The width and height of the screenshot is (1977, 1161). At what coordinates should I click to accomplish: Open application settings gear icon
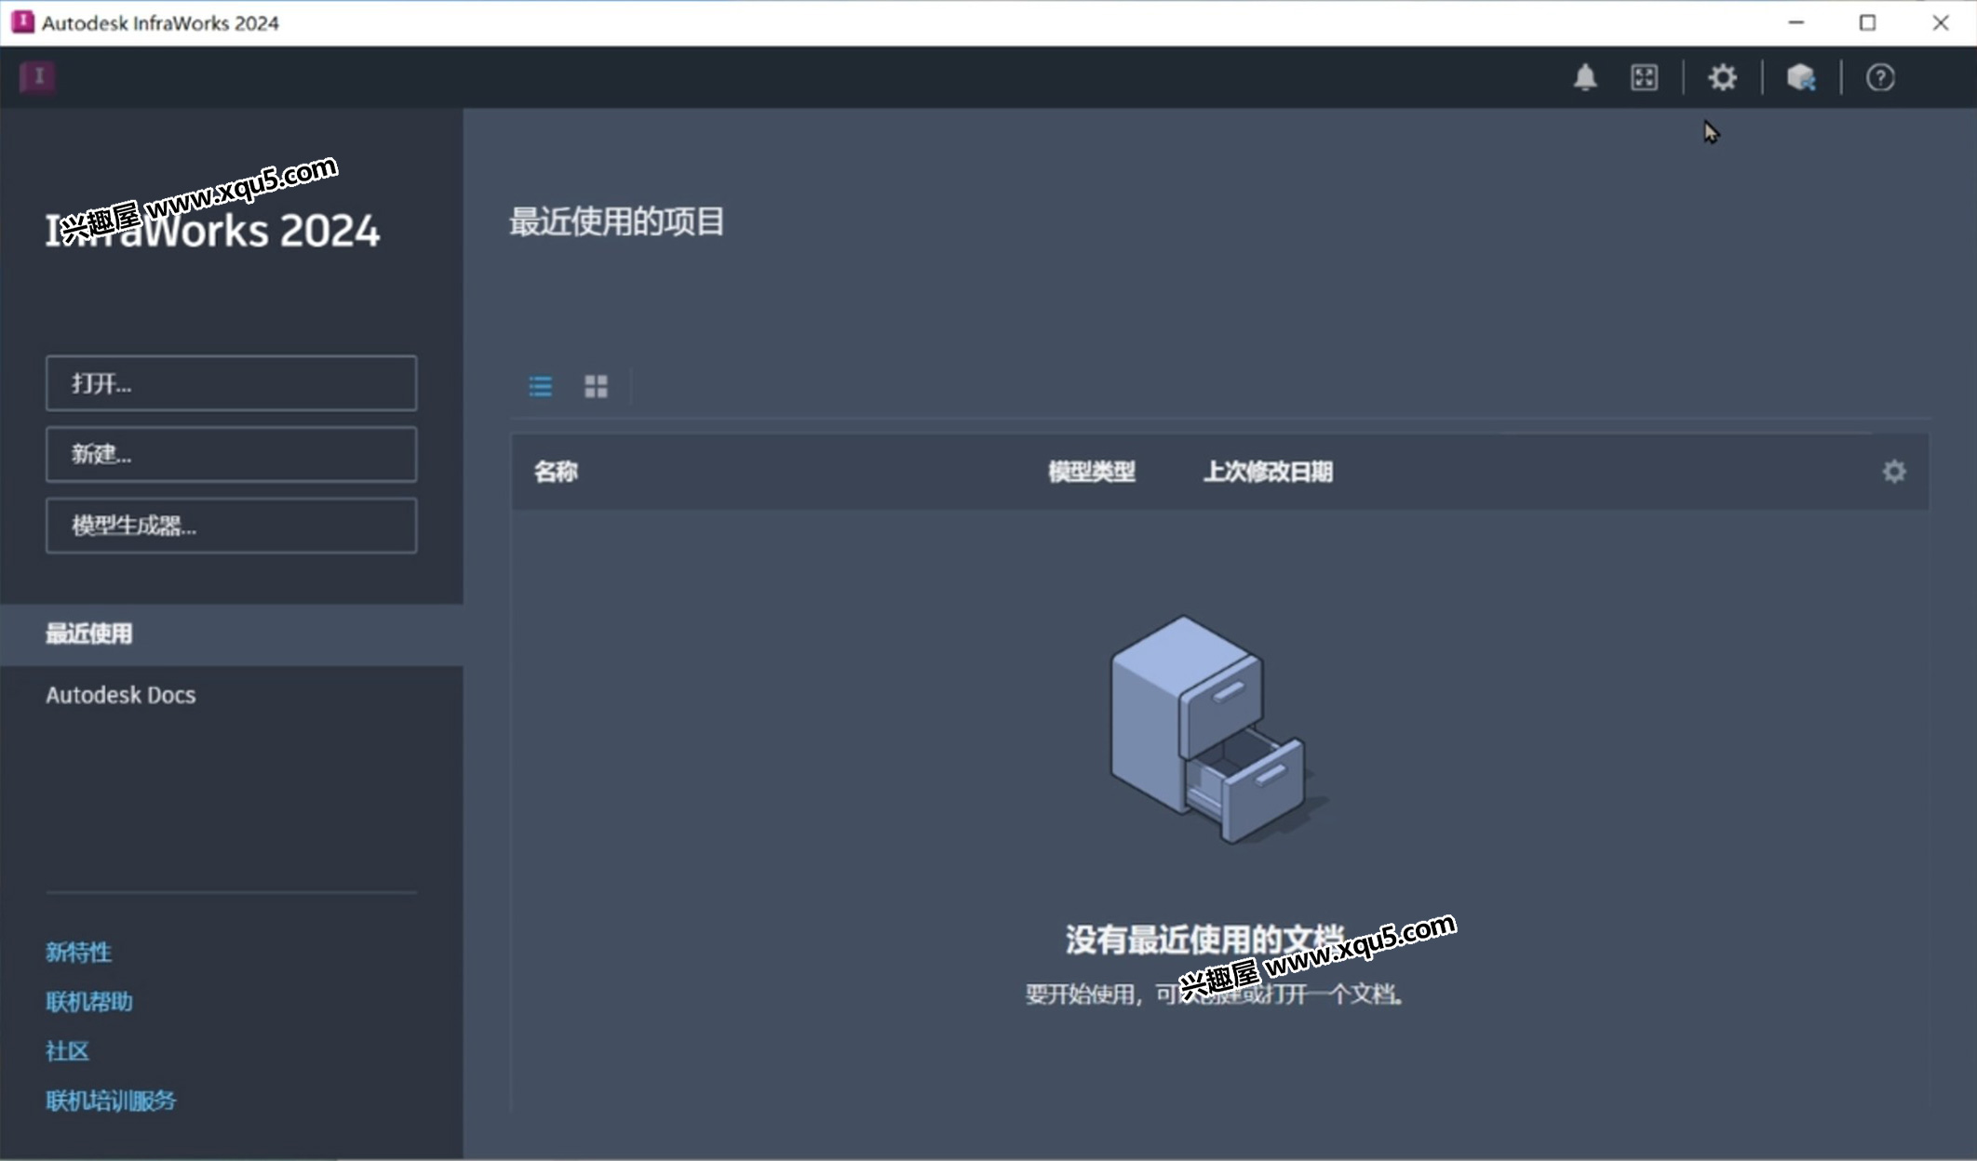[x=1722, y=77]
